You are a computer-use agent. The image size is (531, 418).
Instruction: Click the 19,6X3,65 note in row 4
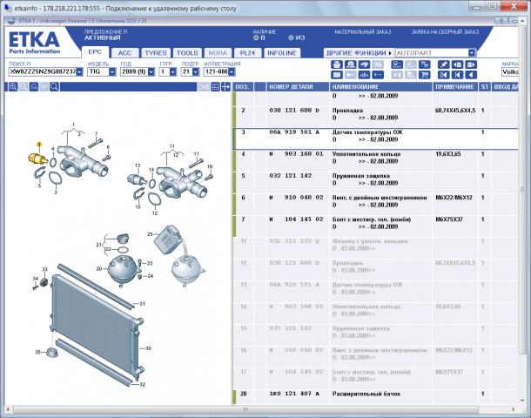448,154
